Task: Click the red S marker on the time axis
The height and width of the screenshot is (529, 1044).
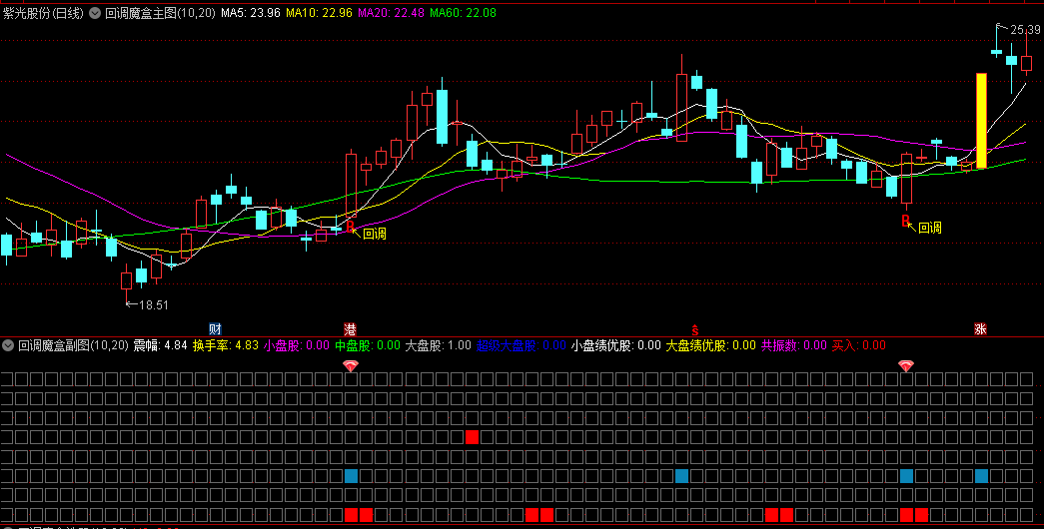Action: pos(694,328)
